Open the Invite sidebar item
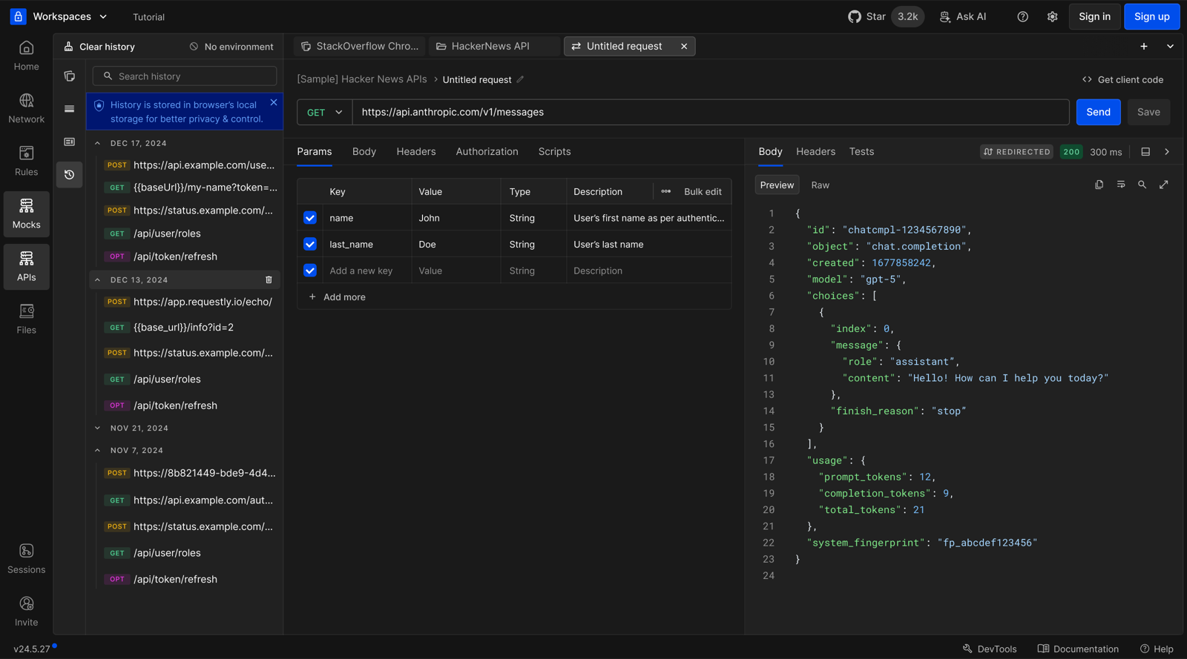This screenshot has width=1187, height=659. 26,611
